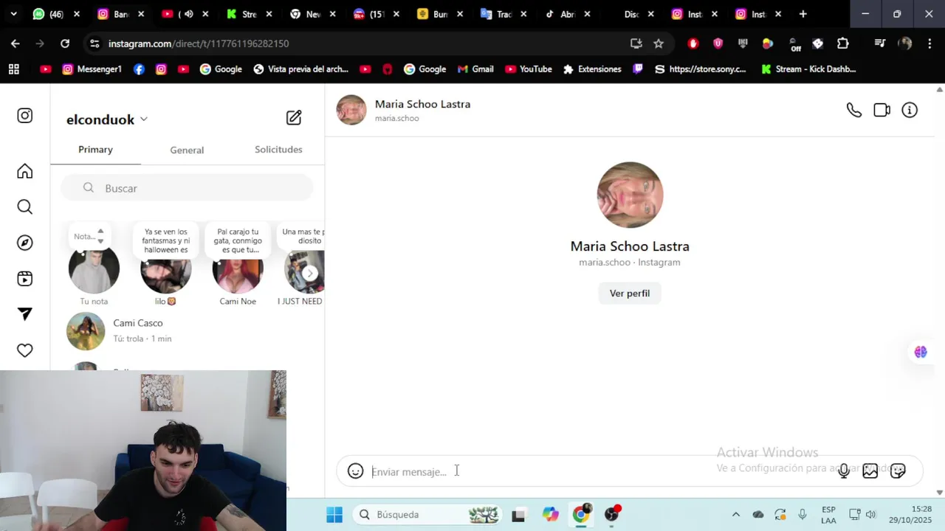This screenshot has height=531, width=945.
Task: Click the Ver perfil button
Action: click(x=630, y=294)
